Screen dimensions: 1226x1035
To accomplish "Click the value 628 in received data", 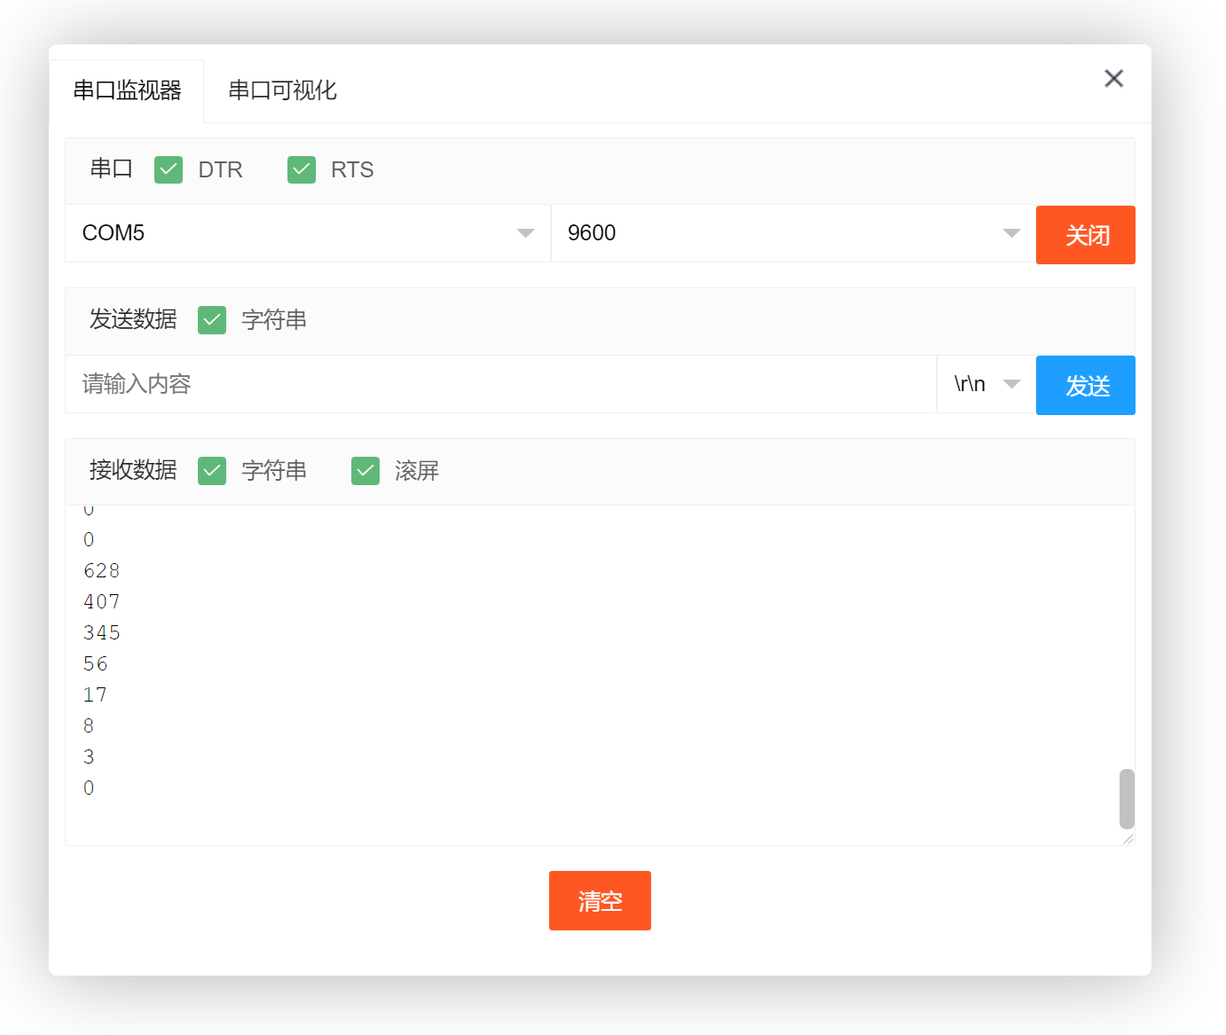I will point(102,570).
